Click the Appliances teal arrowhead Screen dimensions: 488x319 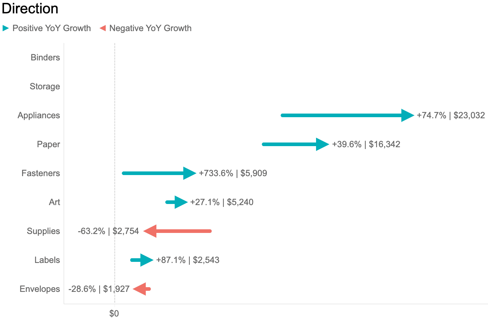point(407,115)
